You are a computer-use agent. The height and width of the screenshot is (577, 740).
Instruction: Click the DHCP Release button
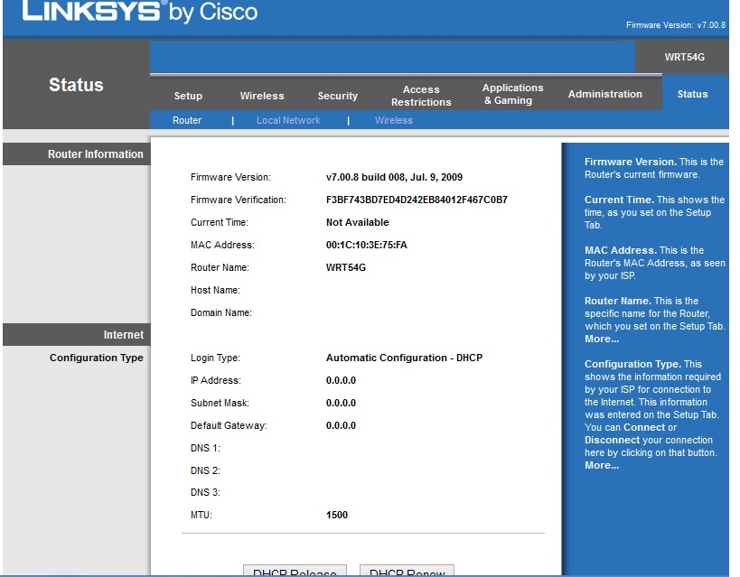(295, 571)
